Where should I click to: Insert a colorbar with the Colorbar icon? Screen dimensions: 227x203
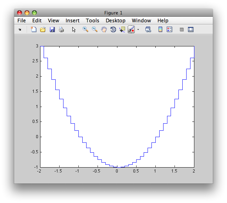pyautogui.click(x=160, y=29)
